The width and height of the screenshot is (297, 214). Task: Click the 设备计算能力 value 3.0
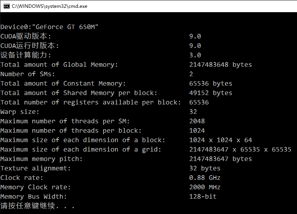195,55
